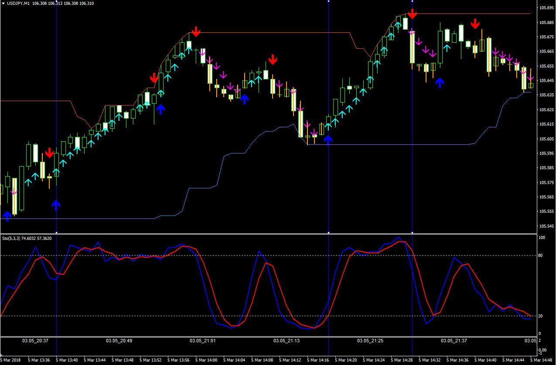Select the leftmost large red down arrow
The width and height of the screenshot is (556, 365).
(x=50, y=153)
